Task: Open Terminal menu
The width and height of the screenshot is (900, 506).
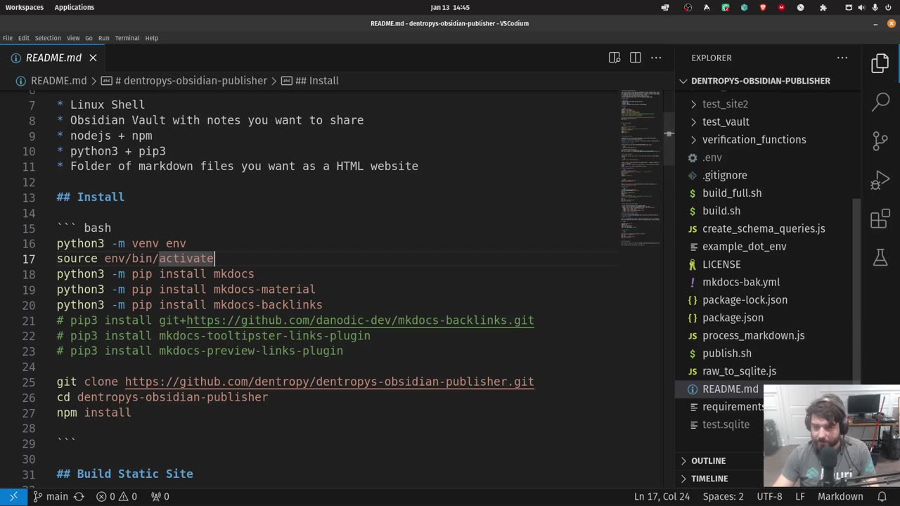Action: click(127, 38)
